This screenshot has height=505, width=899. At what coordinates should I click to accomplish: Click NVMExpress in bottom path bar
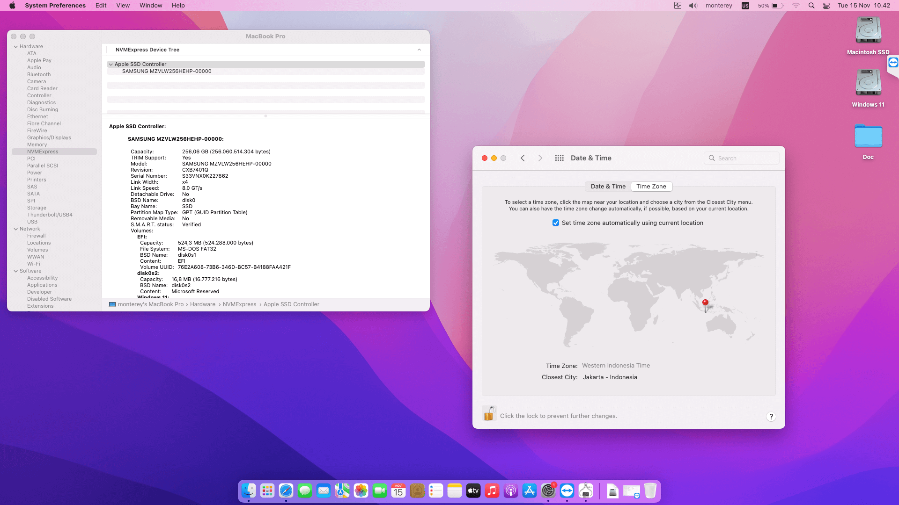[240, 304]
